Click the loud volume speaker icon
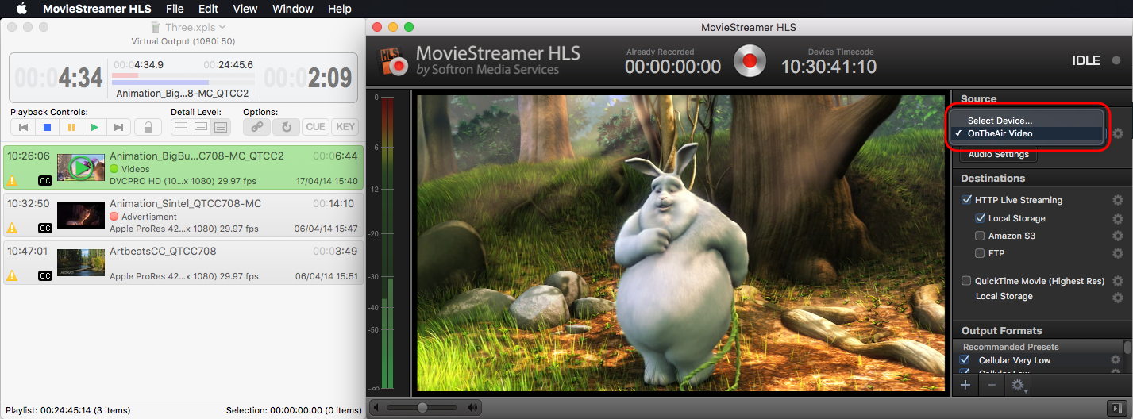Viewport: 1133px width, 419px height. tap(473, 408)
